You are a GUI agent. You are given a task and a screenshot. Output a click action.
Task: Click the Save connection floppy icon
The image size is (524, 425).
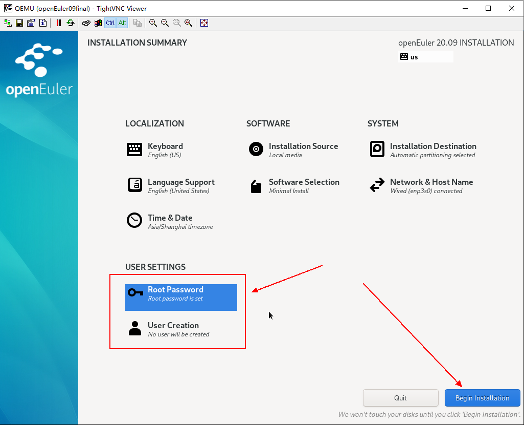pyautogui.click(x=19, y=23)
